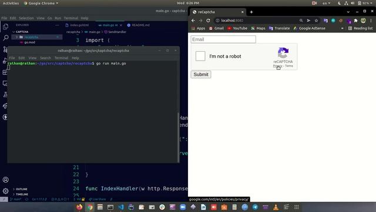Open Explorer more actions ellipsis
Image resolution: width=376 pixels, height=212 pixels.
57,25
